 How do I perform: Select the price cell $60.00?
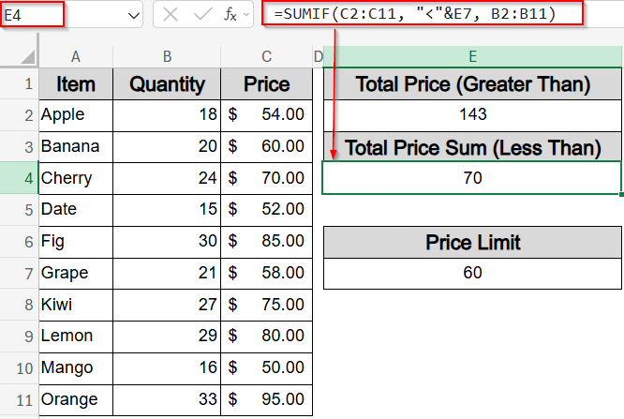coord(266,147)
